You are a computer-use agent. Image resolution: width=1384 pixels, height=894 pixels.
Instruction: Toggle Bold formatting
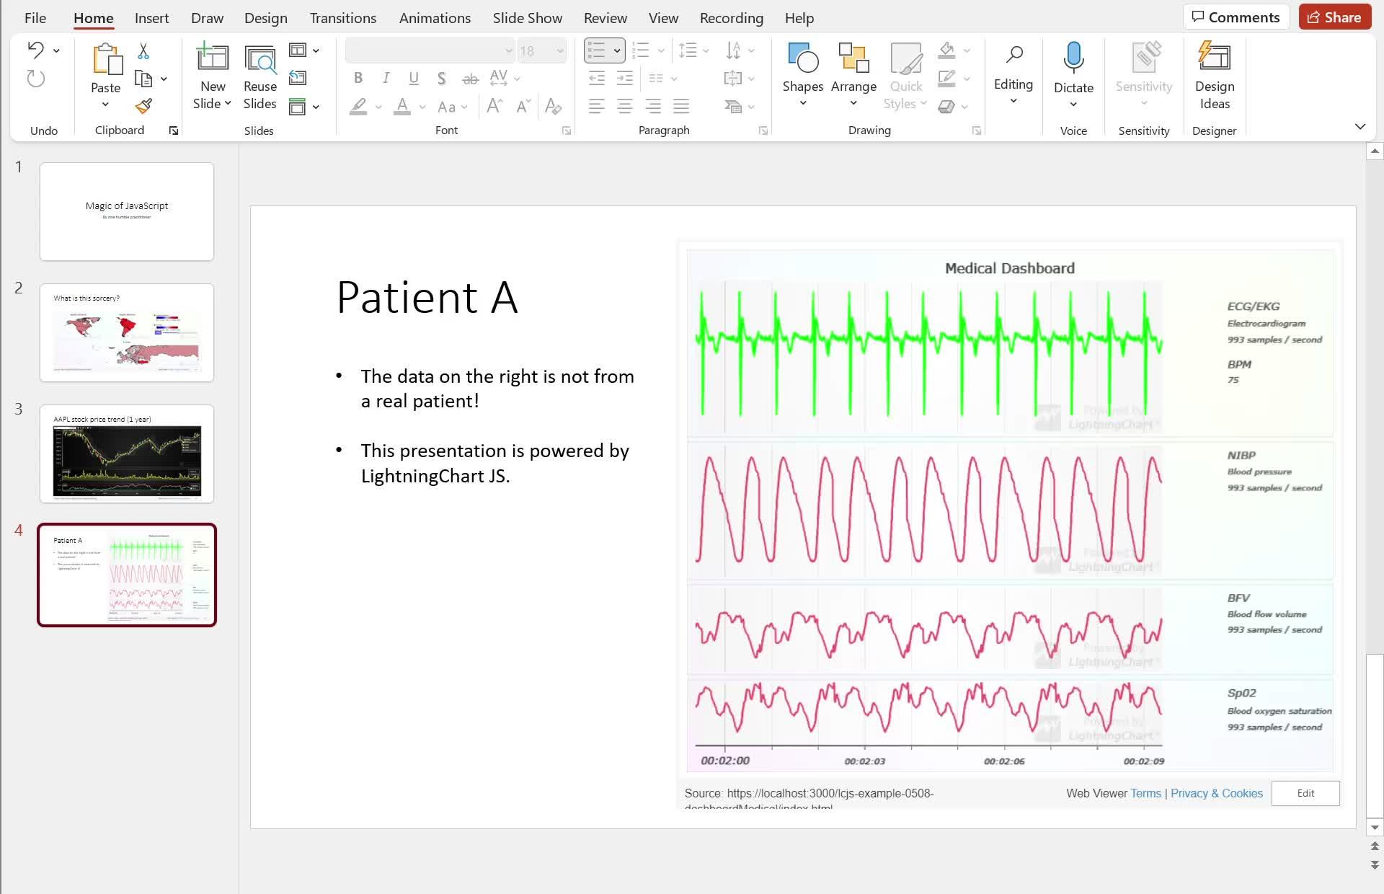(x=358, y=79)
